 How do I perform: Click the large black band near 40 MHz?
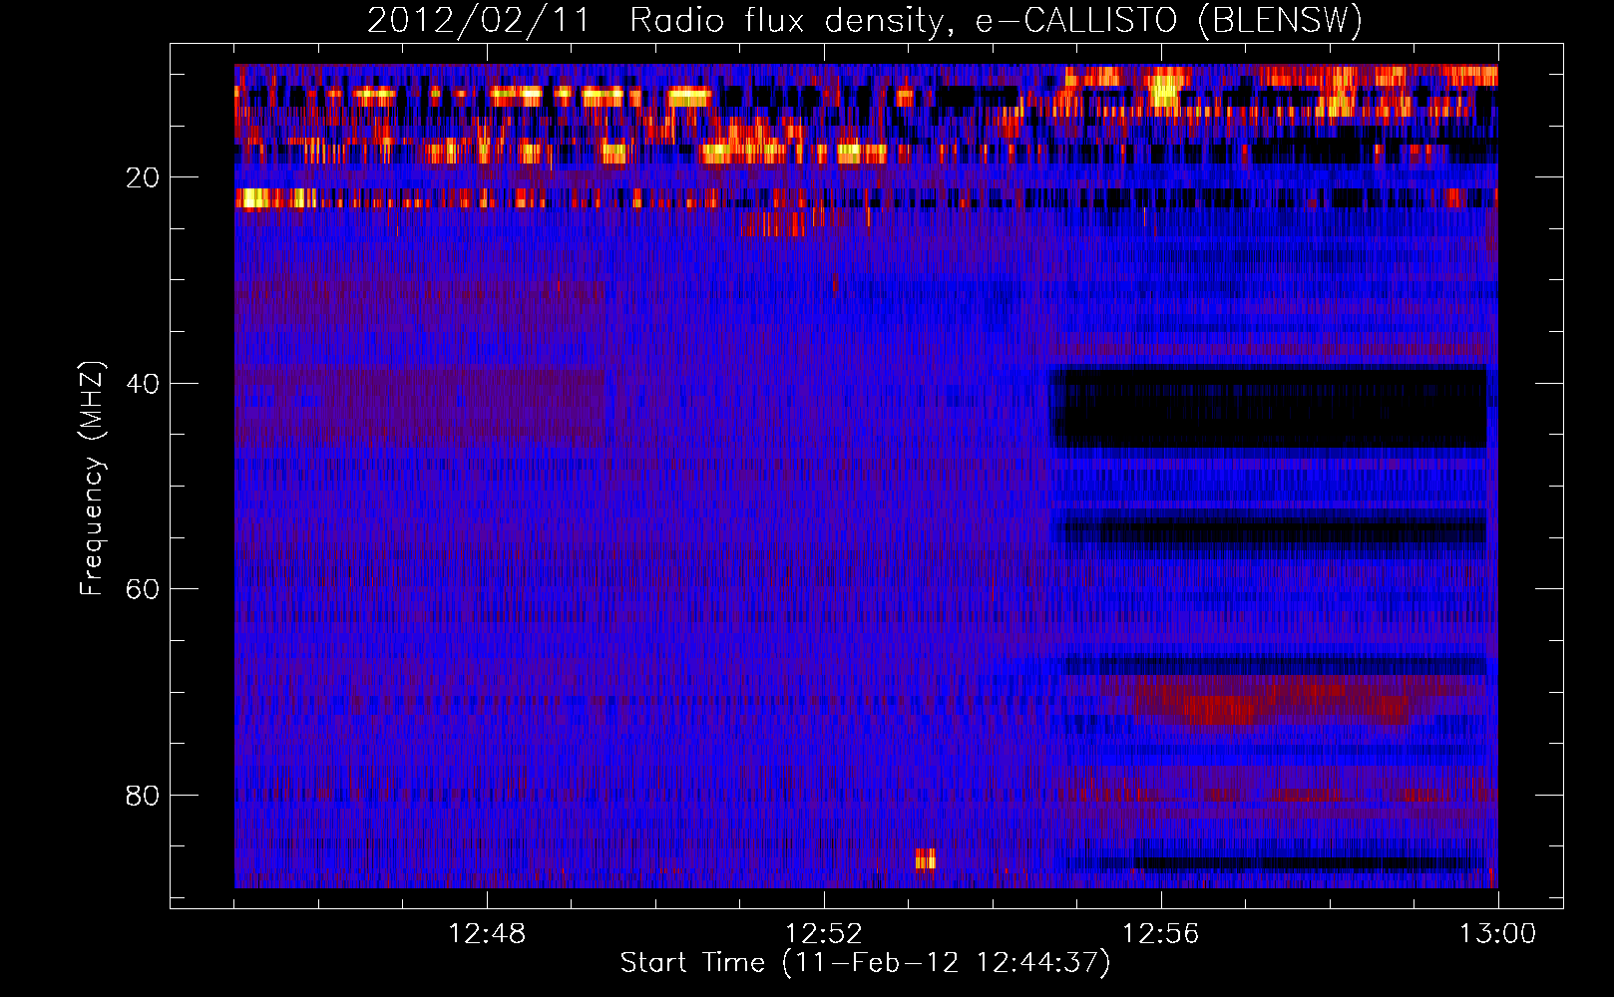tap(1270, 408)
